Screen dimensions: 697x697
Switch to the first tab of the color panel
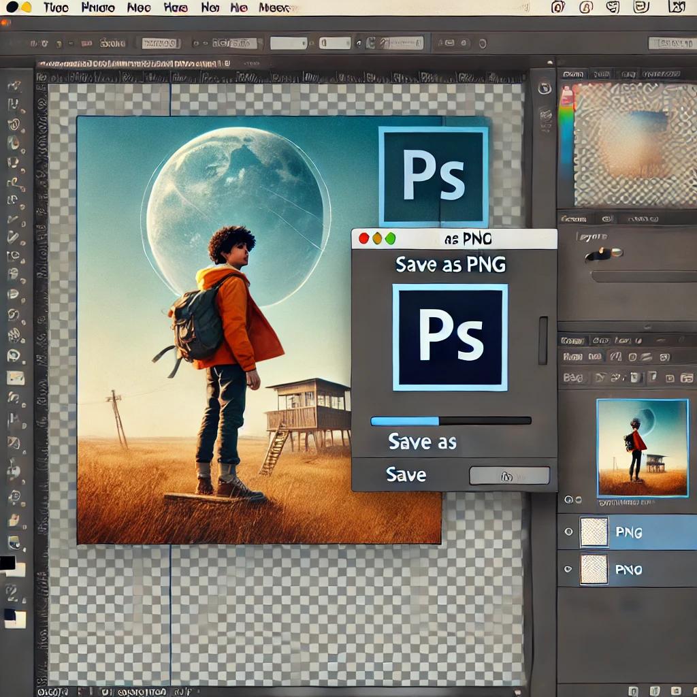573,74
